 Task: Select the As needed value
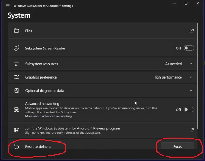tap(173, 64)
